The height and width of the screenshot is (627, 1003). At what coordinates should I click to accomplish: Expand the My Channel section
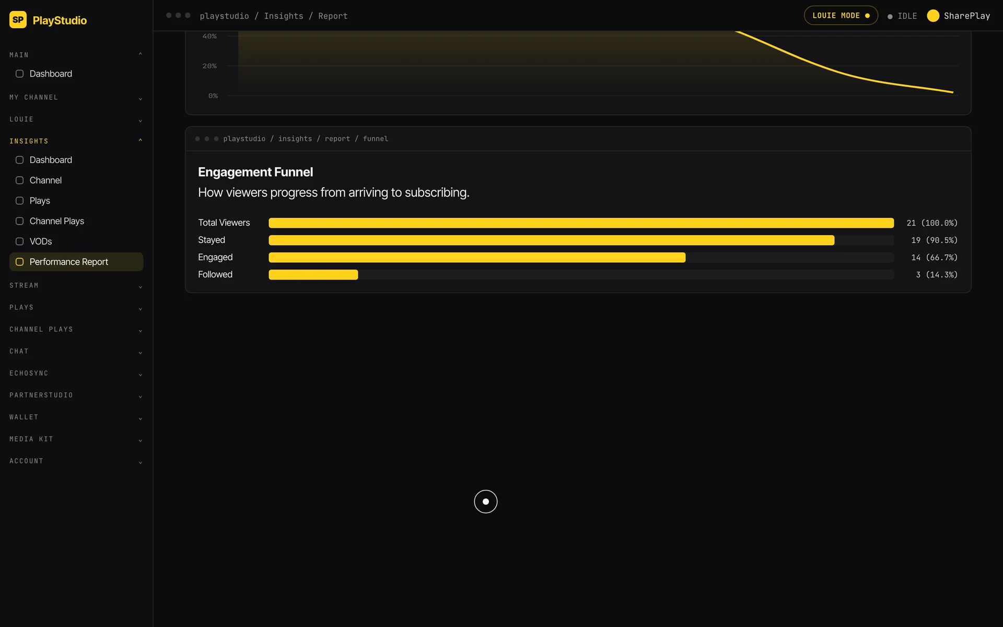76,98
